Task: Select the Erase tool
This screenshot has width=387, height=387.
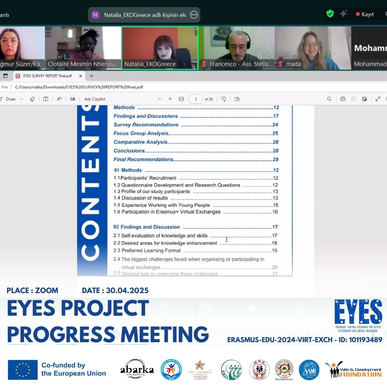Action: click(x=32, y=99)
